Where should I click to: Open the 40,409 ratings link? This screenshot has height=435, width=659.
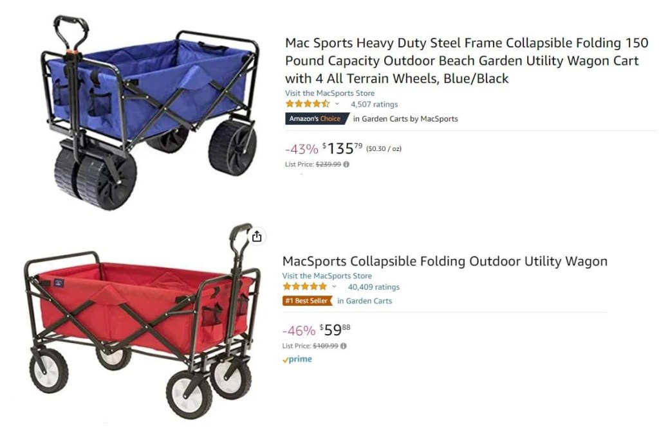tap(373, 287)
